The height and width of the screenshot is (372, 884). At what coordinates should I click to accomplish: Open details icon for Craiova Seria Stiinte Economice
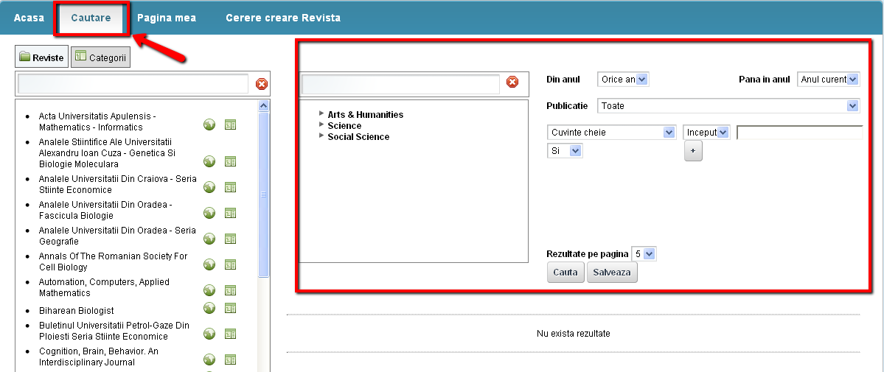tap(230, 187)
